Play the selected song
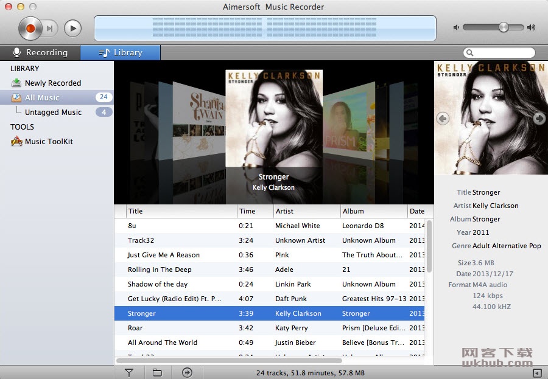The width and height of the screenshot is (548, 379). pyautogui.click(x=72, y=29)
